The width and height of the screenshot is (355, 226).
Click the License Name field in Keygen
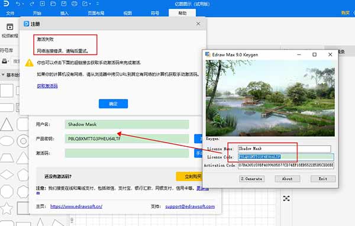[x=285, y=148]
